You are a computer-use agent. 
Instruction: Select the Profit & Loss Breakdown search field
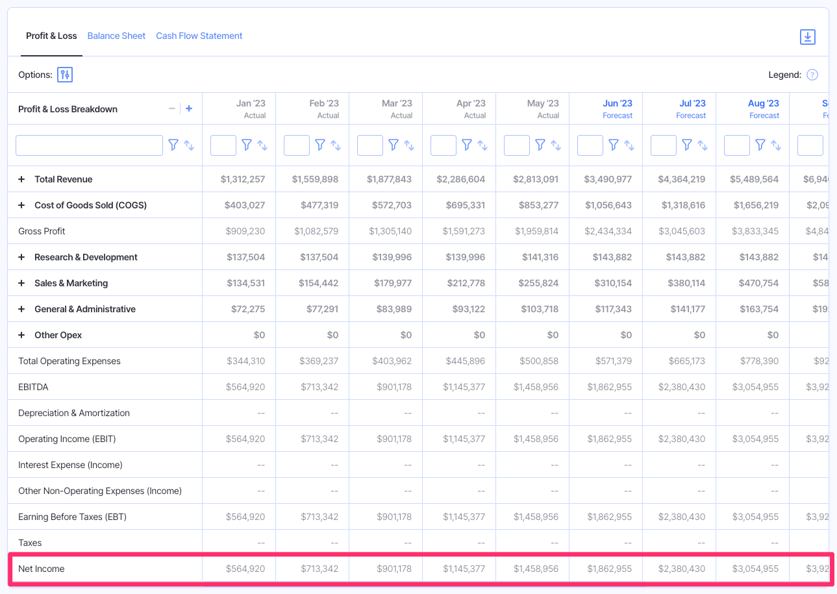click(89, 145)
